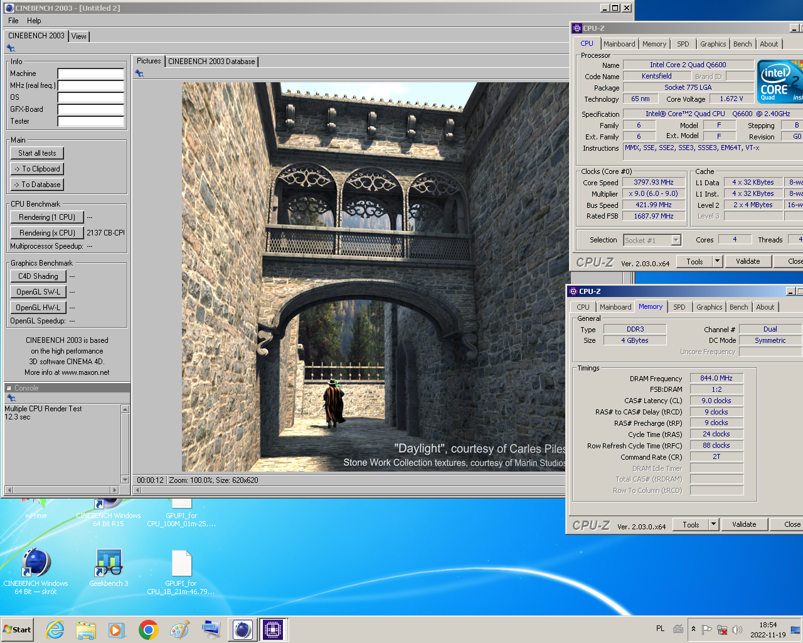803x643 pixels.
Task: Open the computer keyboard taskbar icon
Action: 211,630
